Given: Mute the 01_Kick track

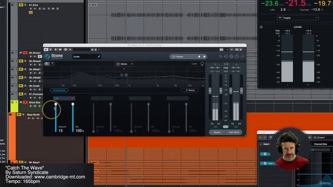Looking at the screenshot, I should coord(21,5).
